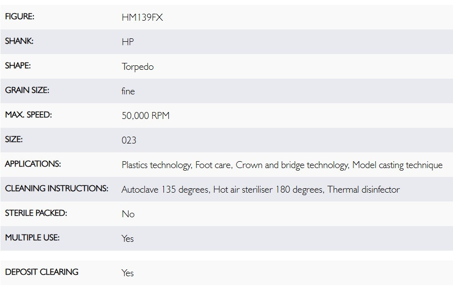Click the 023 size value
Screen dimensions: 453x288
point(129,140)
